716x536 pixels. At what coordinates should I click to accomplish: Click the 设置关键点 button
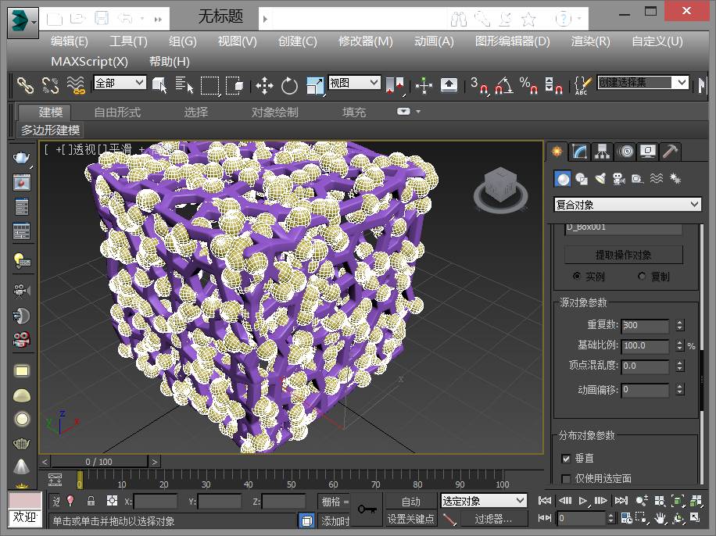[x=410, y=519]
